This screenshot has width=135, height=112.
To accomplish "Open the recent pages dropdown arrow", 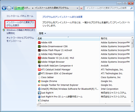I will 13,8.
